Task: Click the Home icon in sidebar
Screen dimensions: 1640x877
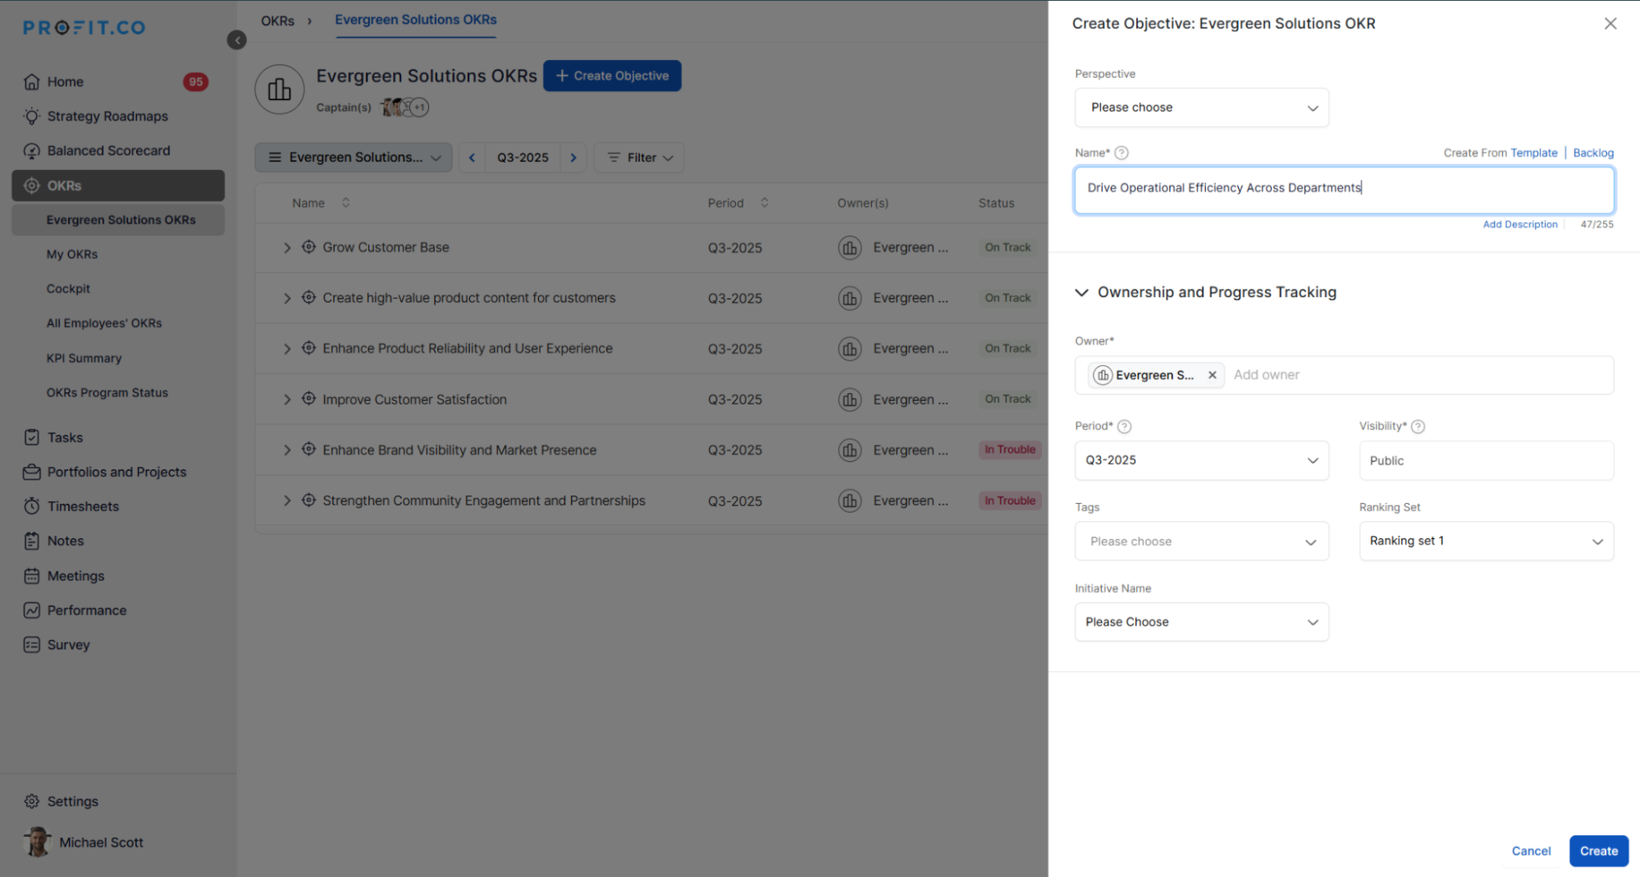Action: point(32,82)
